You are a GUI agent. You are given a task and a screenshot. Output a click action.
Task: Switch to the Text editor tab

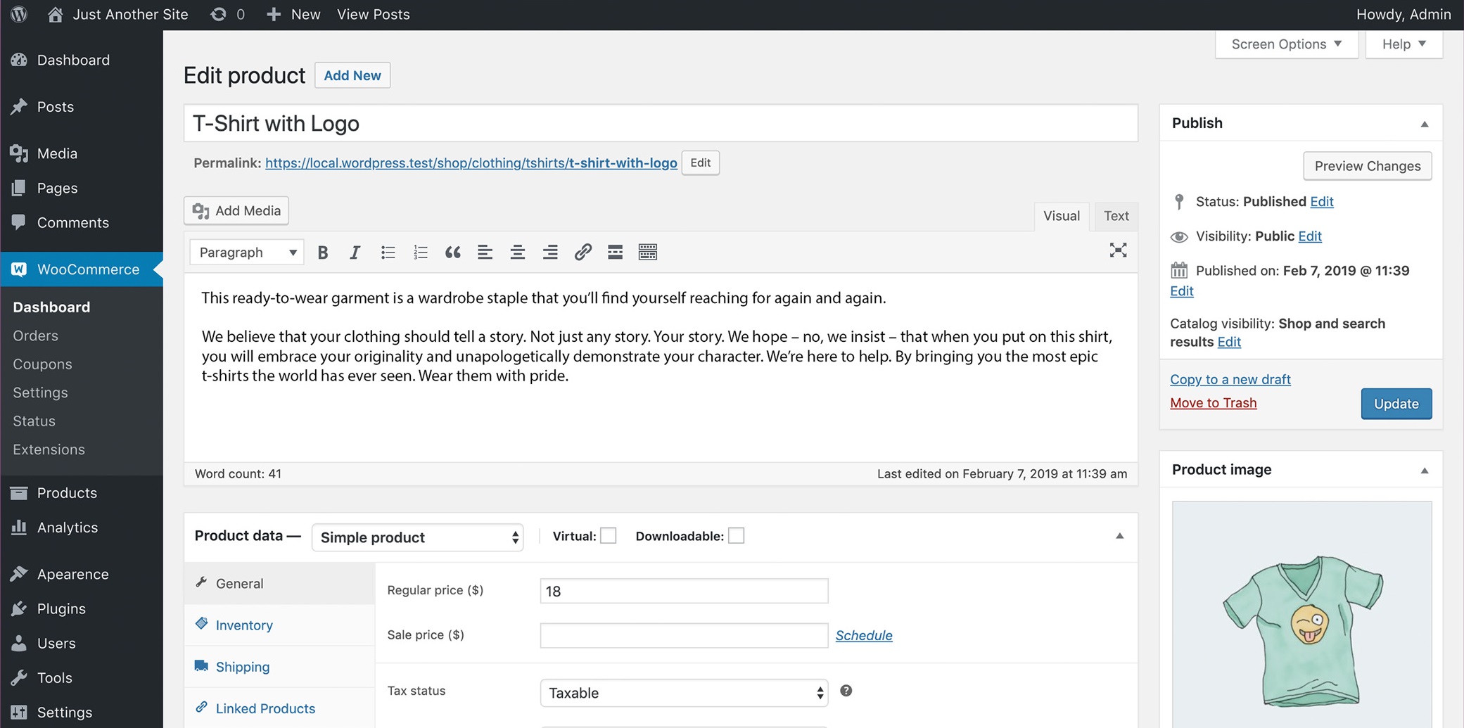1116,216
